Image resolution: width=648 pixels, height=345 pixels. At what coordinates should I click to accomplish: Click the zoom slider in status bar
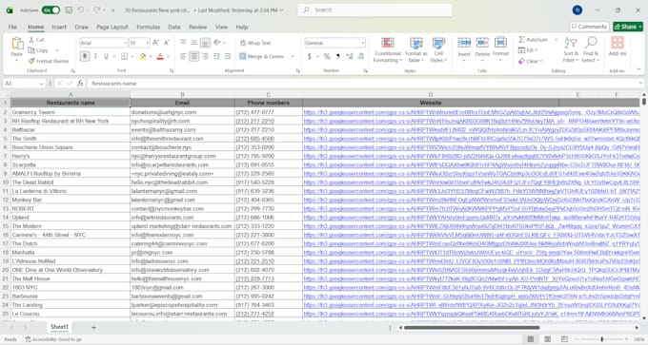[601, 339]
